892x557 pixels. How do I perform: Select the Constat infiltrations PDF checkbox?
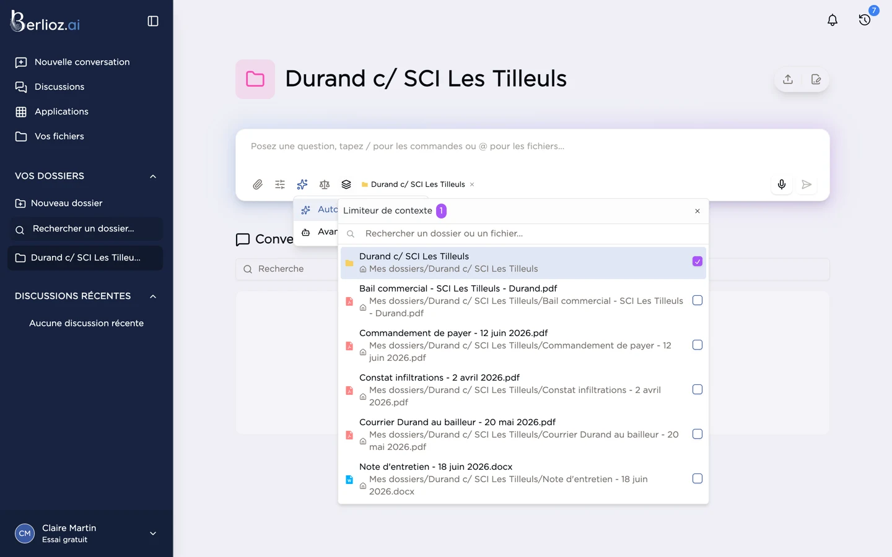pos(697,389)
